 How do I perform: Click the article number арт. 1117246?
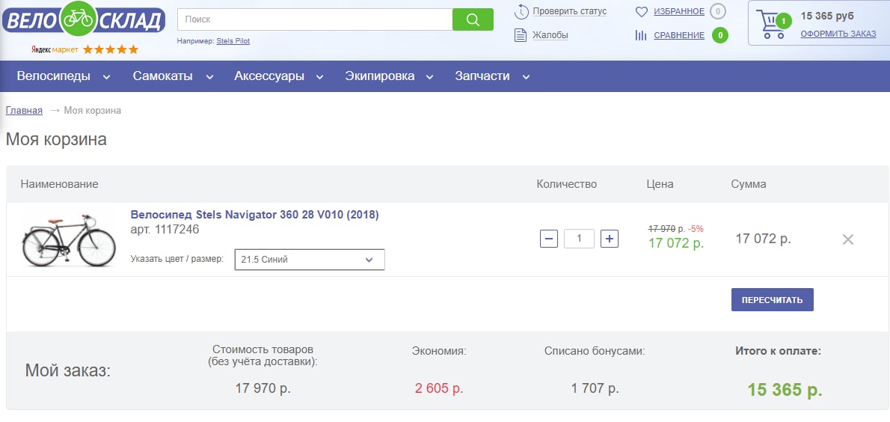tap(165, 230)
